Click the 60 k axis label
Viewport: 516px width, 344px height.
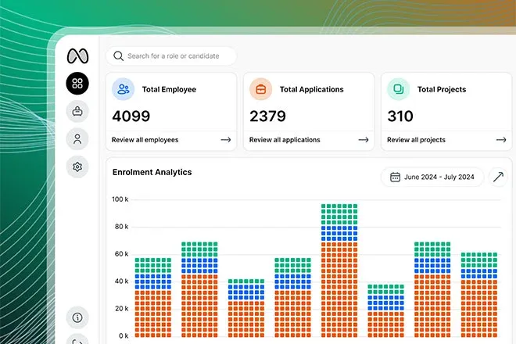[121, 254]
